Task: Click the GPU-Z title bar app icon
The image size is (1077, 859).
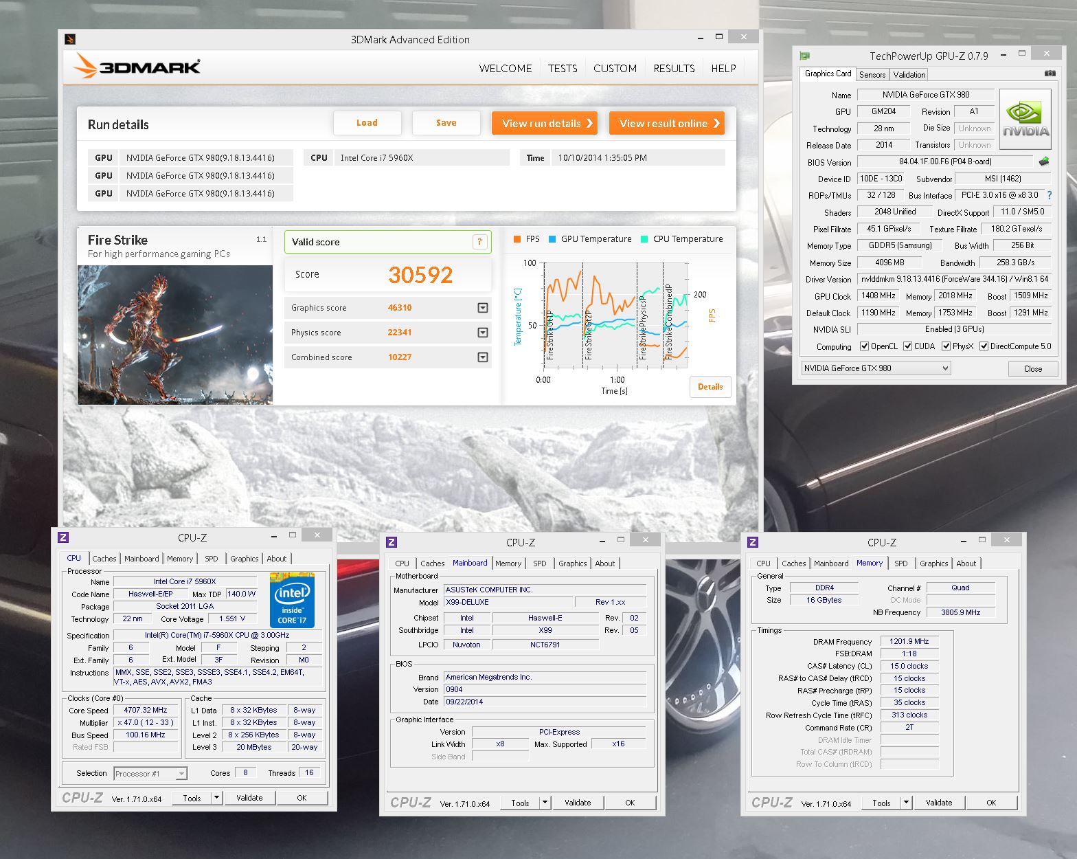Action: tap(804, 56)
